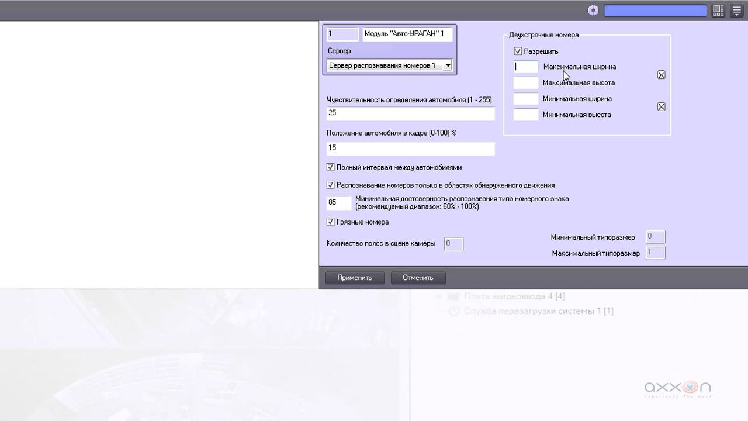The image size is (748, 421).
Task: Click the power icon beside Служба перезагрузки системы
Action: 454,311
